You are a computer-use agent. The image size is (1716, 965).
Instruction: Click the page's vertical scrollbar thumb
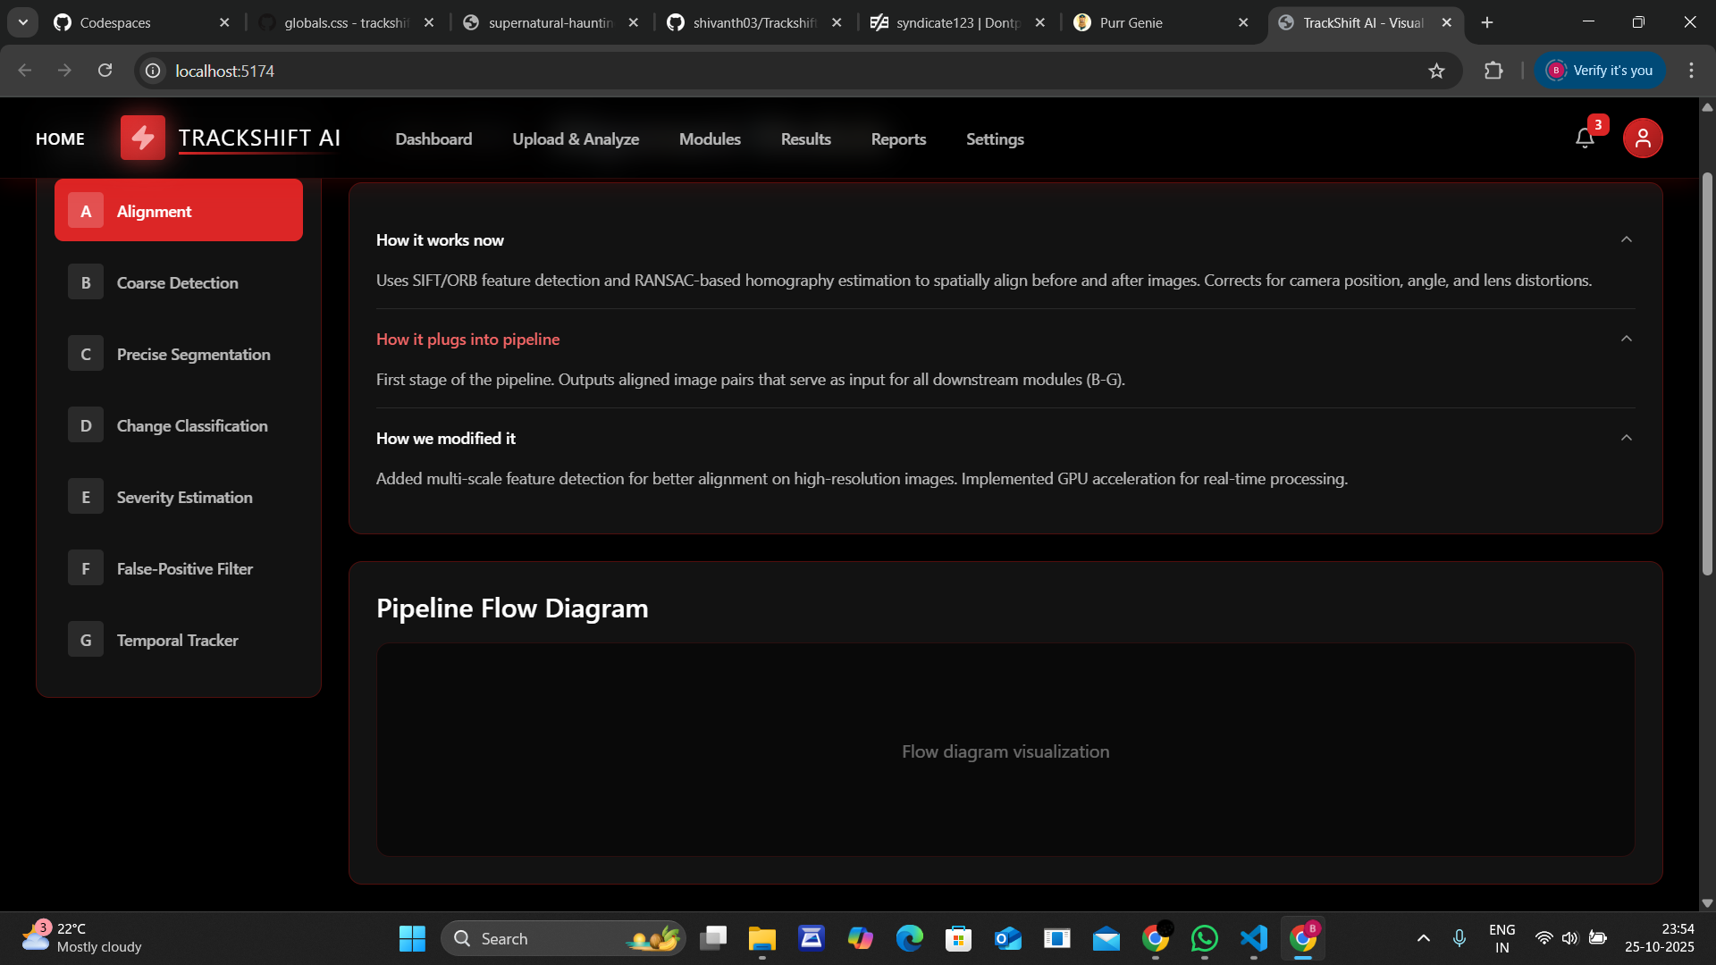(1706, 375)
